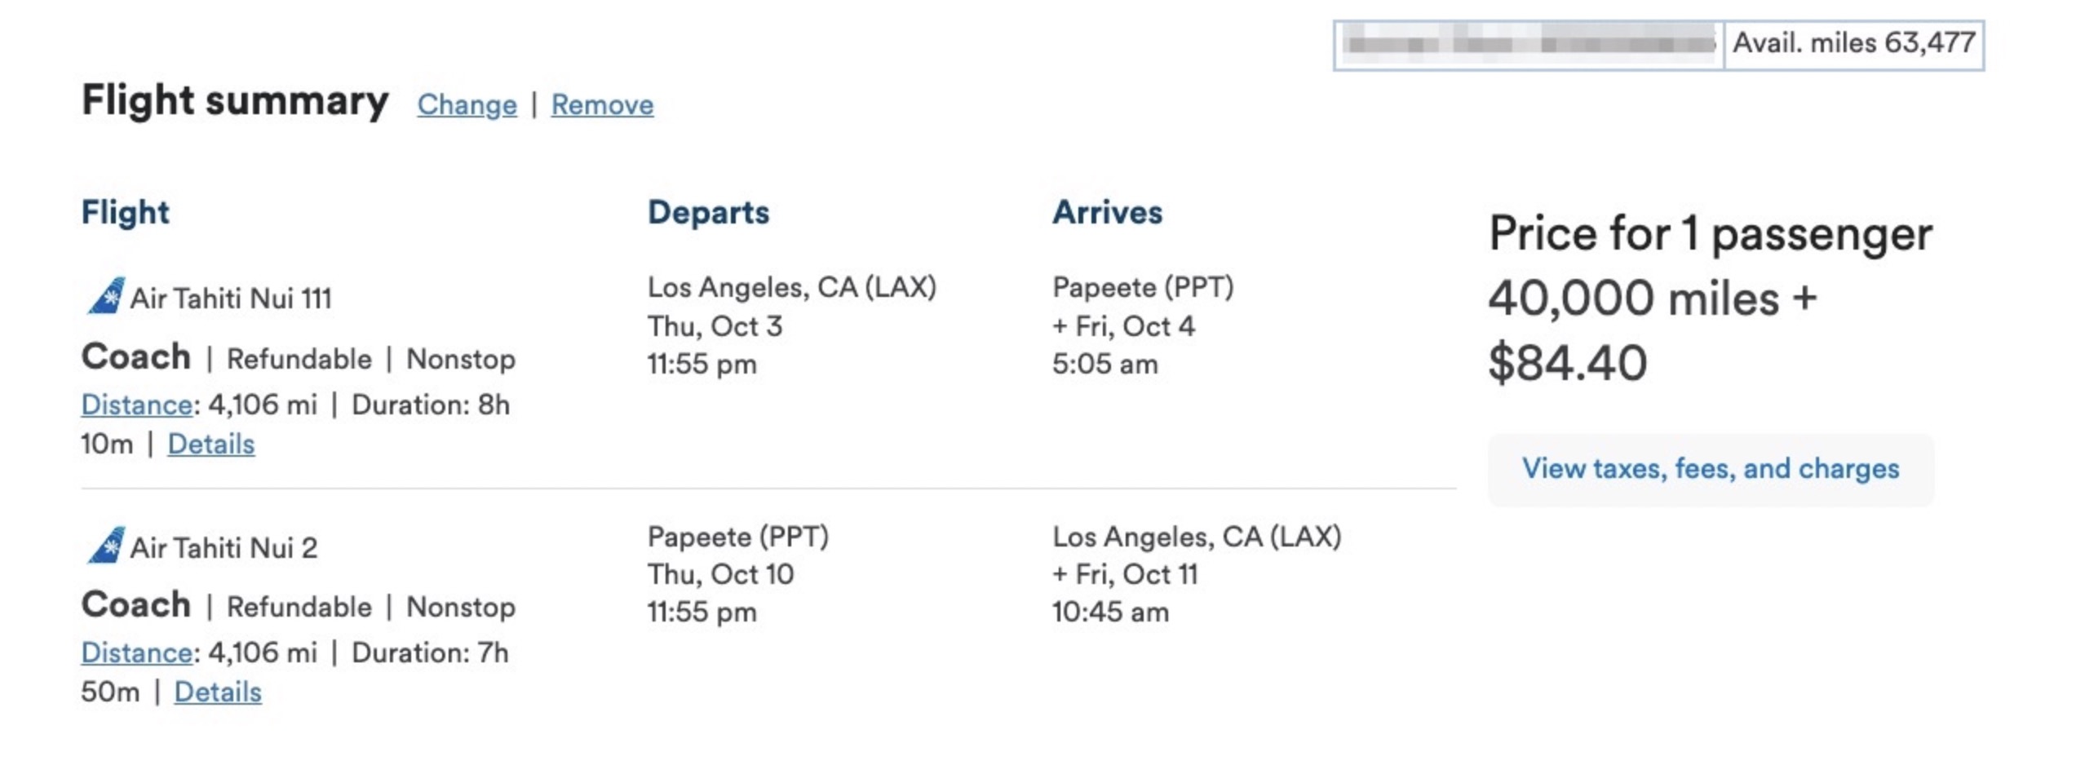2085x783 pixels.
Task: Click the Distance link on the outbound flight
Action: 135,405
